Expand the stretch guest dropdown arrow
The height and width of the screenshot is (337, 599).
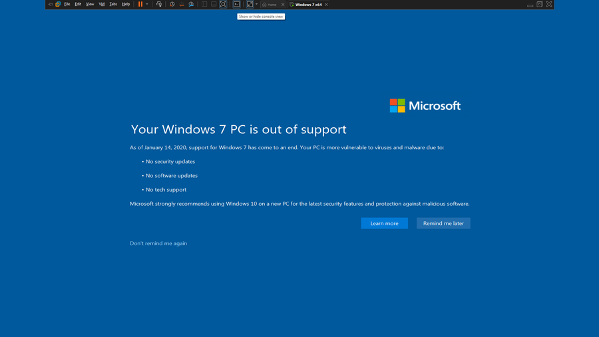point(256,4)
